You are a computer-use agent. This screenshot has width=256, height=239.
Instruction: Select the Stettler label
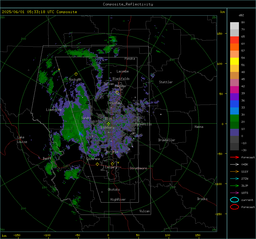tap(166, 82)
